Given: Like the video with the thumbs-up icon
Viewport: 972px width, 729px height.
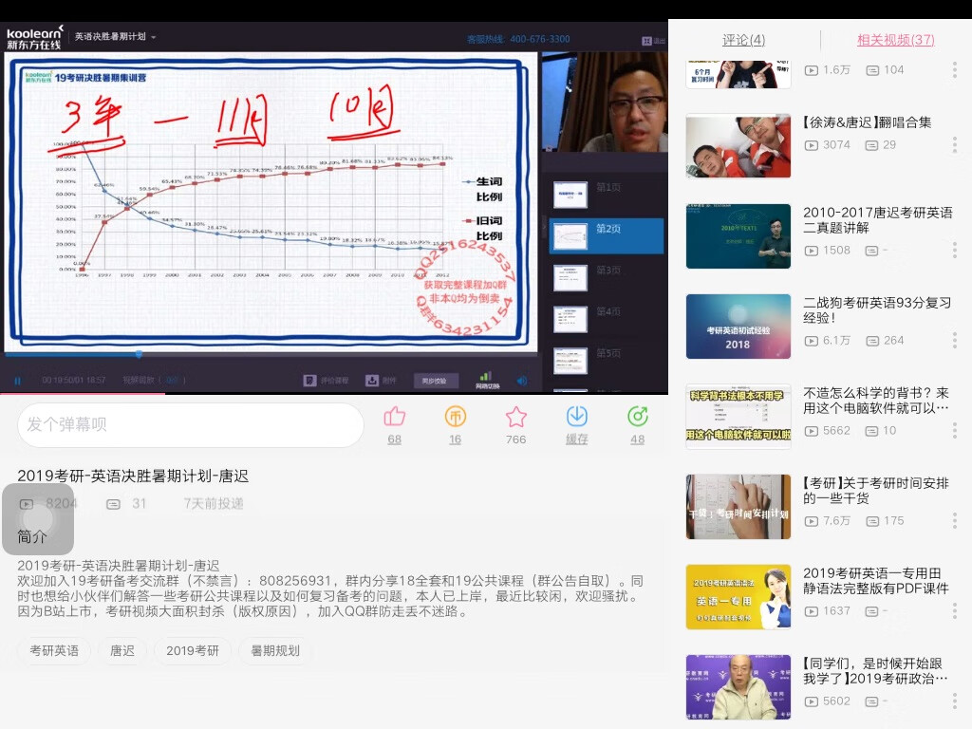Looking at the screenshot, I should click(394, 417).
